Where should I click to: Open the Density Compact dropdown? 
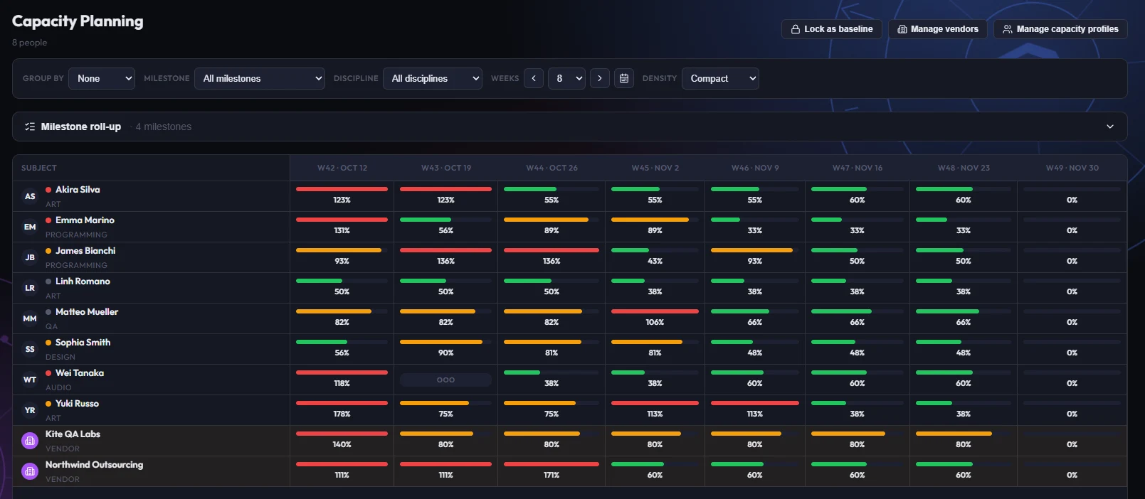tap(720, 78)
